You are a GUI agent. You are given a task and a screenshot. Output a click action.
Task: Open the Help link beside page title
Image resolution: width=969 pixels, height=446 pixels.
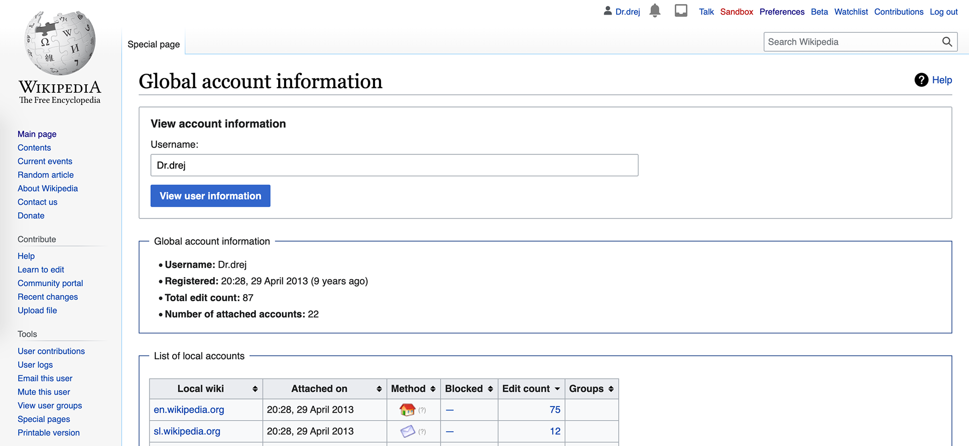942,80
